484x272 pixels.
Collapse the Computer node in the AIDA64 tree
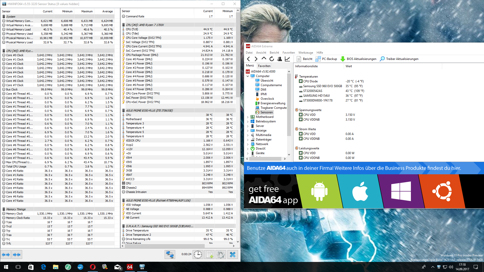tap(248, 76)
